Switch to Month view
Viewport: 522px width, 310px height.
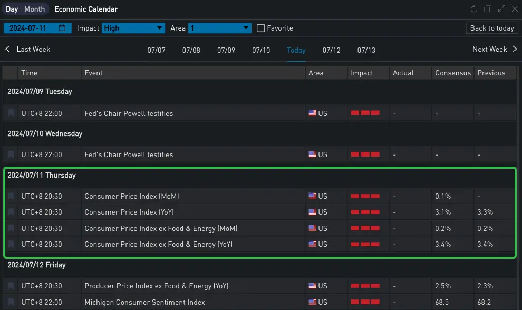[35, 9]
